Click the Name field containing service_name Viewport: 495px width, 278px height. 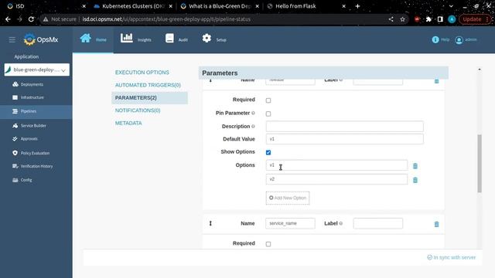pos(290,223)
